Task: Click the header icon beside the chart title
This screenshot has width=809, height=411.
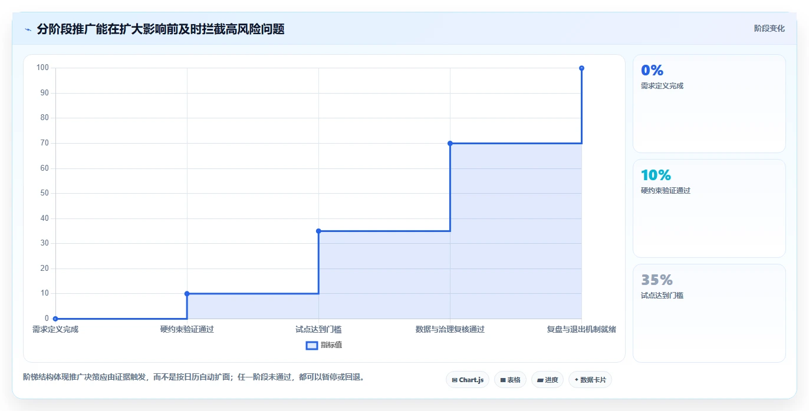Action: 28,29
